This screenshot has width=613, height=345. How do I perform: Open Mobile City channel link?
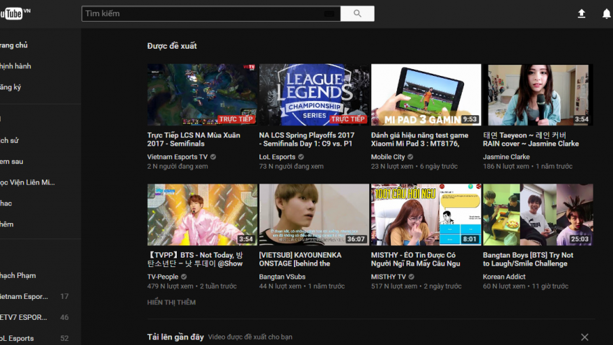[388, 157]
